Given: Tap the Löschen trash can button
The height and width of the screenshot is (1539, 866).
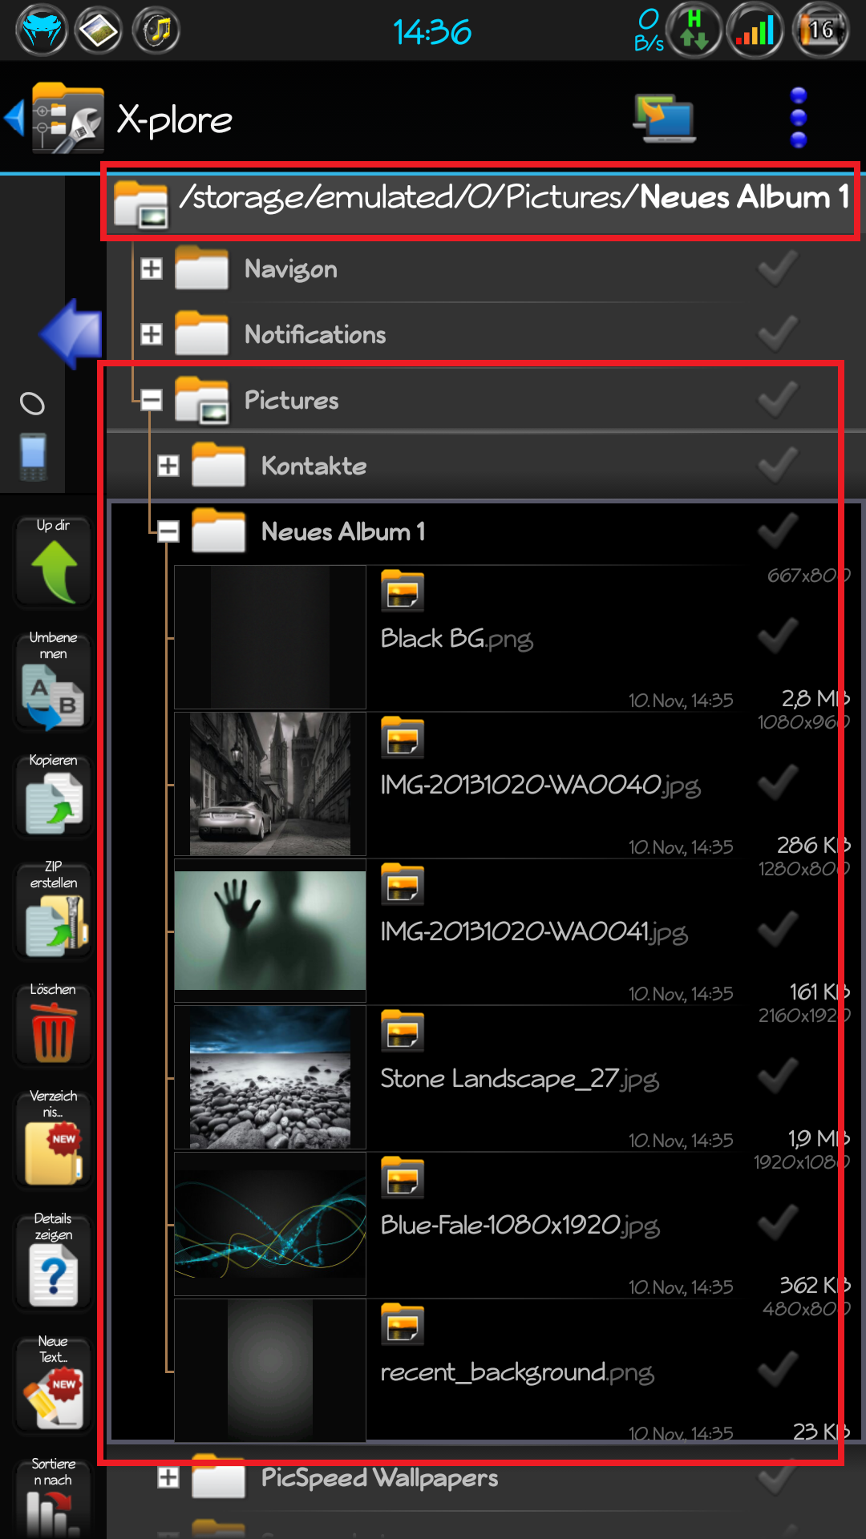Looking at the screenshot, I should (x=54, y=1024).
